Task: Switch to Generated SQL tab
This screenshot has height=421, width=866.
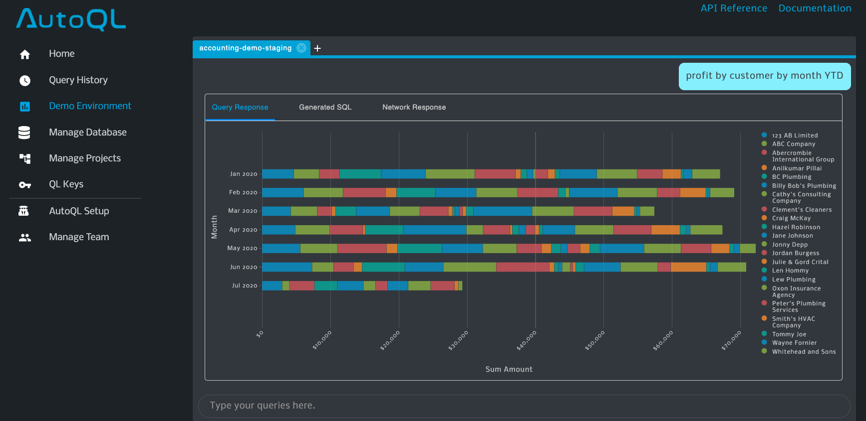Action: [x=325, y=107]
